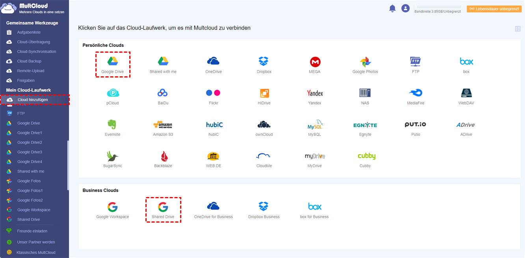Select the Cubby cloud icon

pos(367,156)
